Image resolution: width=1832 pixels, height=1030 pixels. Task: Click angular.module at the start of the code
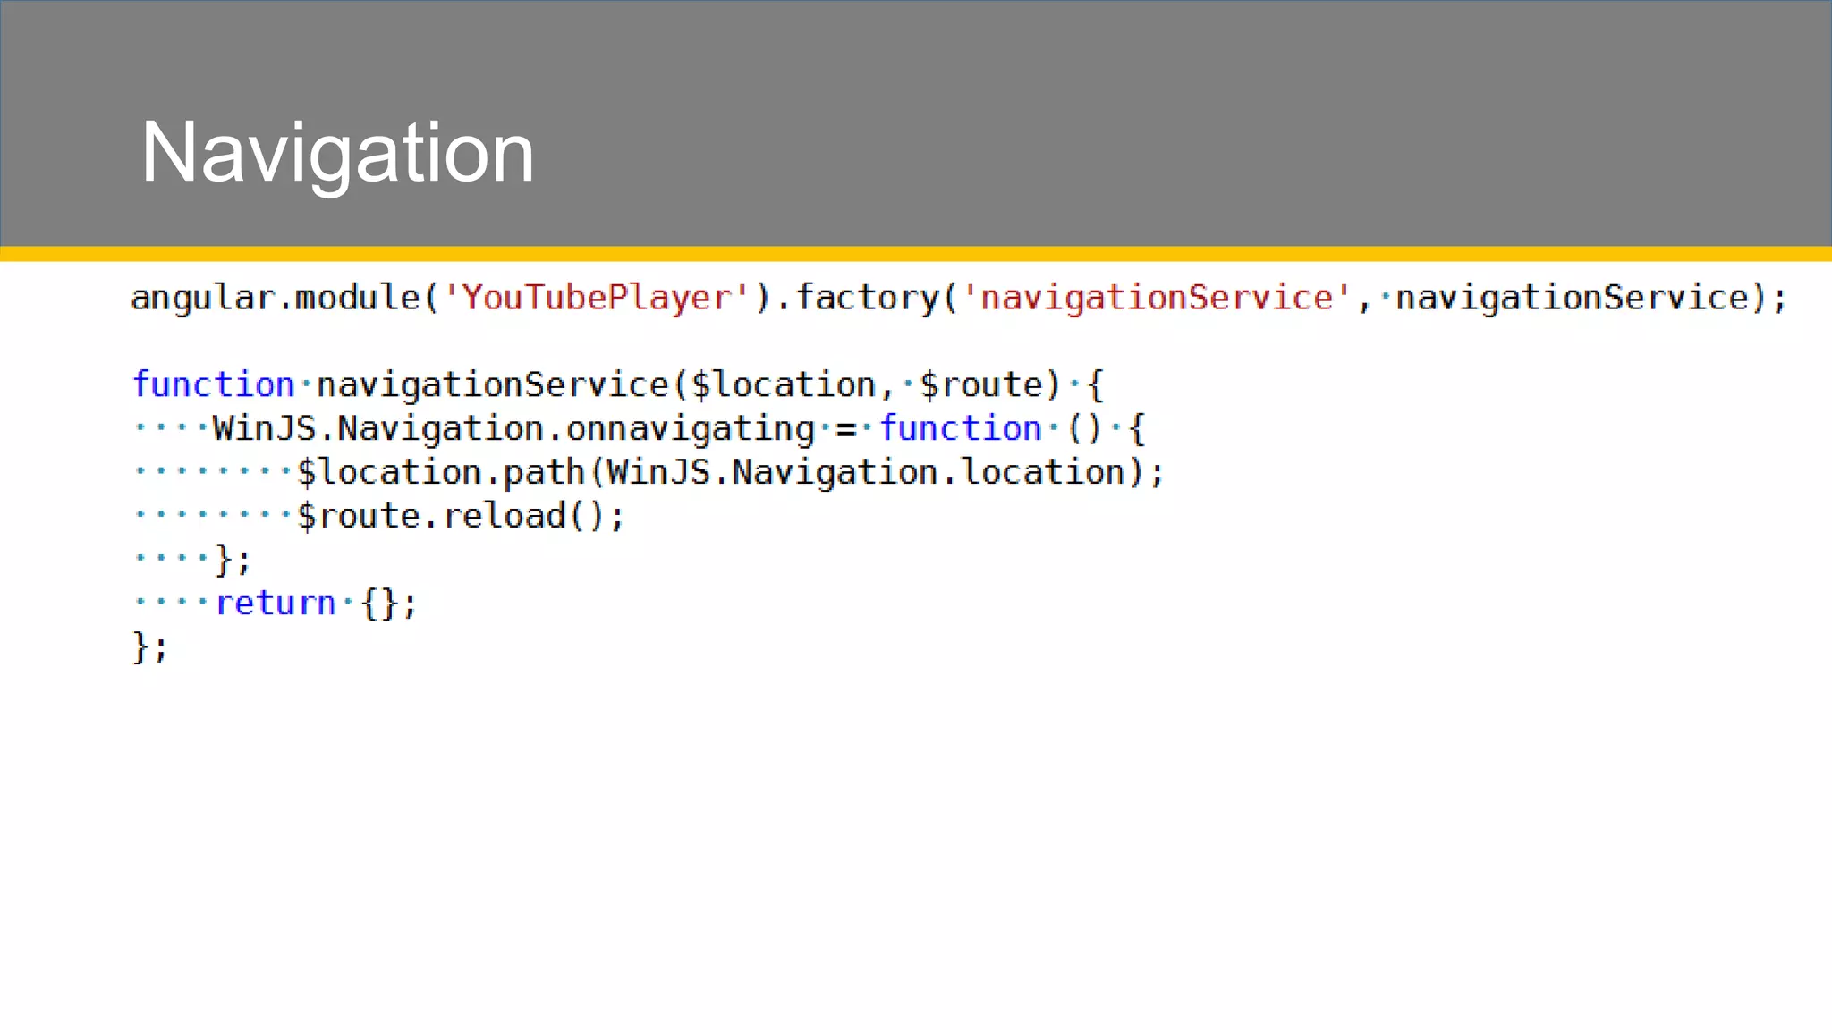click(x=275, y=298)
